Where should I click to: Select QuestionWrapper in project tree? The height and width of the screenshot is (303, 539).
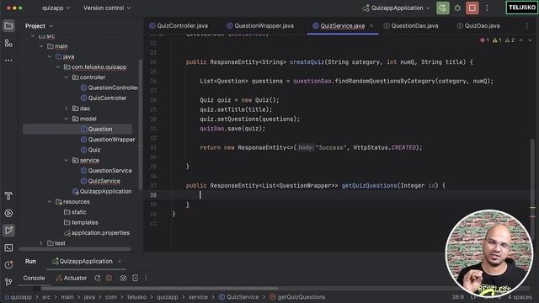pyautogui.click(x=108, y=140)
